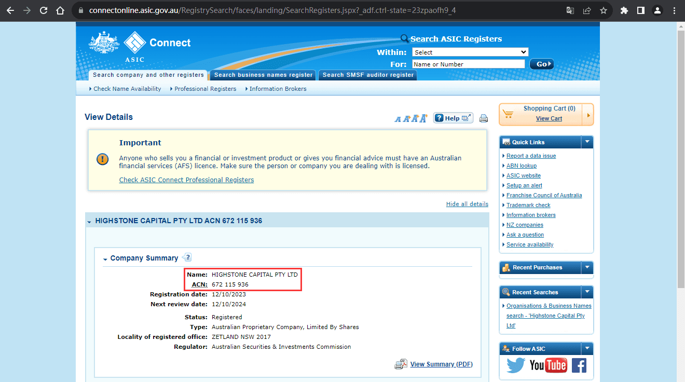Viewport: 685px width, 382px height.
Task: Open the browser home page icon
Action: point(60,10)
